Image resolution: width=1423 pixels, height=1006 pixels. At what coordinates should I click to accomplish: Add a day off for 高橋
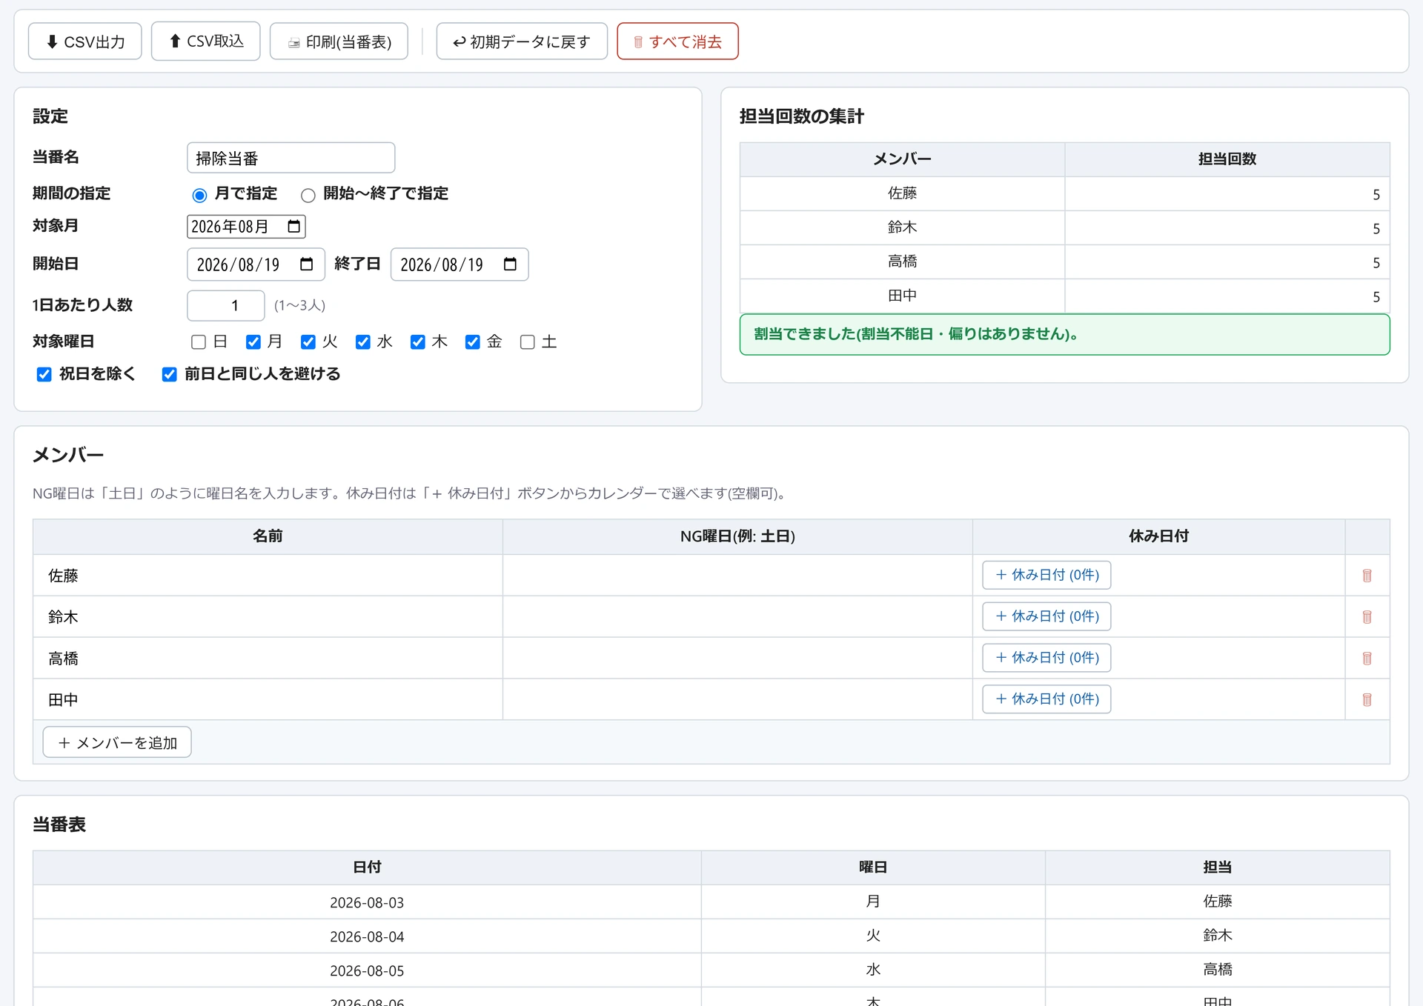pyautogui.click(x=1046, y=658)
